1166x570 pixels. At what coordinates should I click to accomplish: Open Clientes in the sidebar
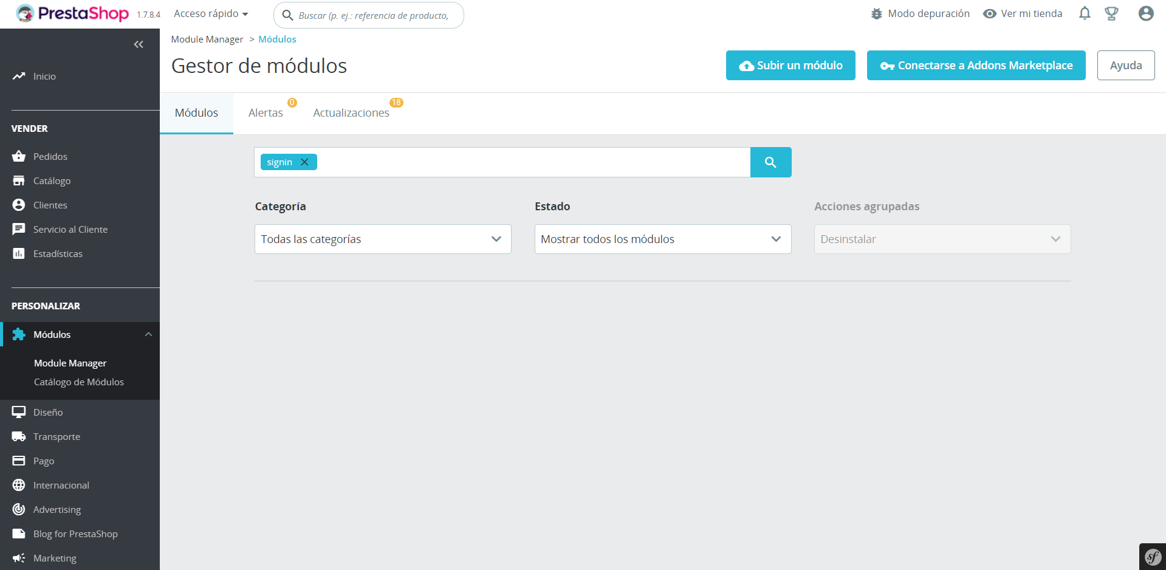click(x=50, y=205)
